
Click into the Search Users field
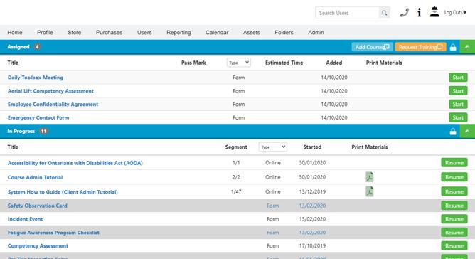point(347,13)
